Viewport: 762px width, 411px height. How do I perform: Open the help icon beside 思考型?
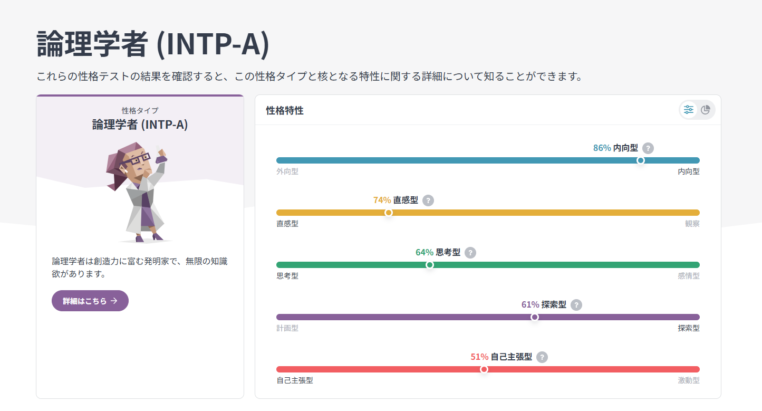click(x=470, y=253)
